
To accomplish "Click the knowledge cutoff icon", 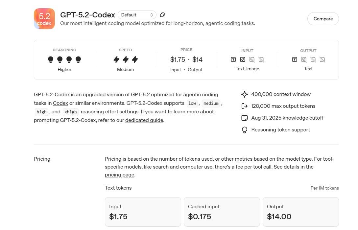I will 245,118.
